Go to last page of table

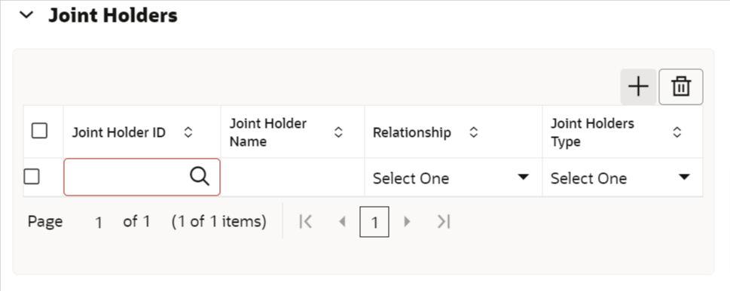coord(444,222)
